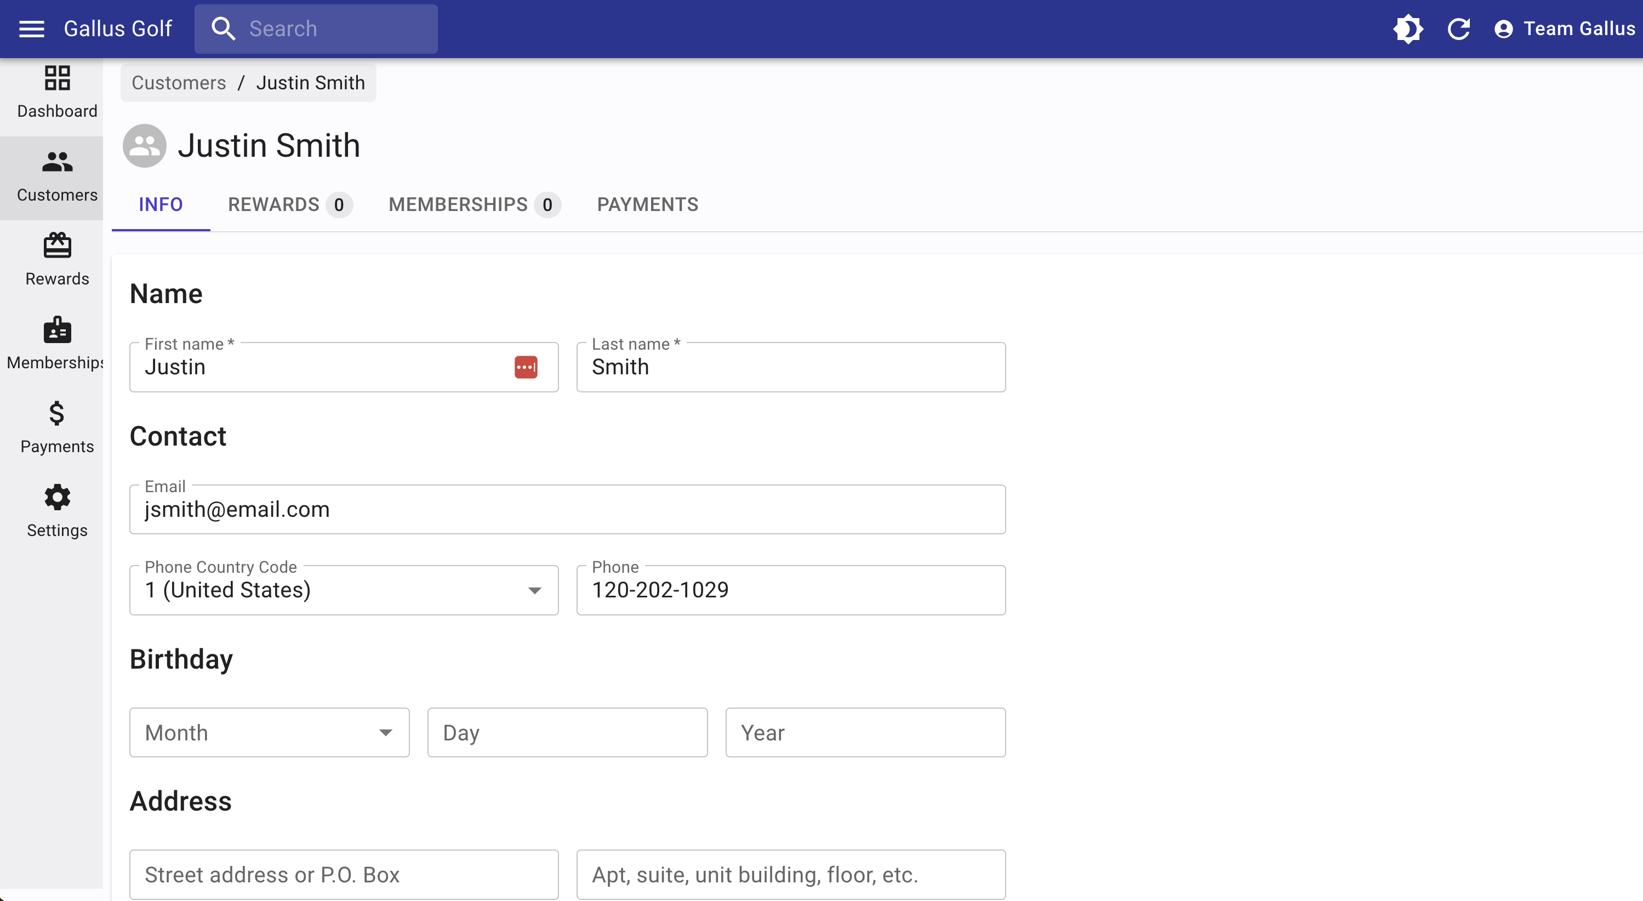1643x901 pixels.
Task: Open the birthday Month dropdown
Action: point(269,733)
